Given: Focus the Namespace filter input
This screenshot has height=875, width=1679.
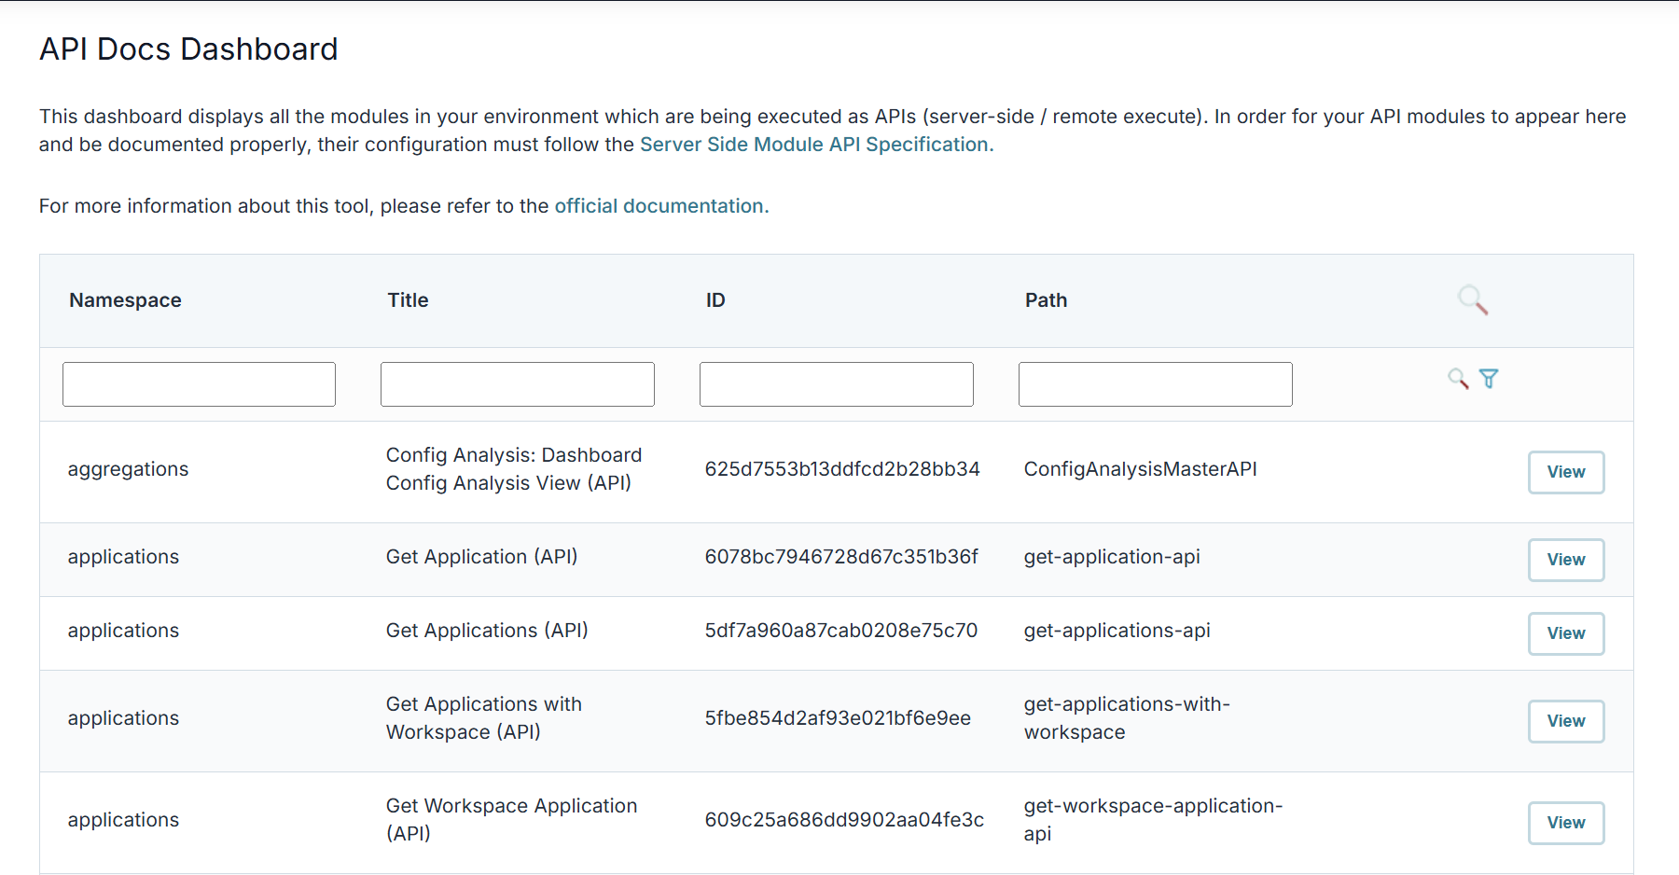Looking at the screenshot, I should click(x=199, y=384).
